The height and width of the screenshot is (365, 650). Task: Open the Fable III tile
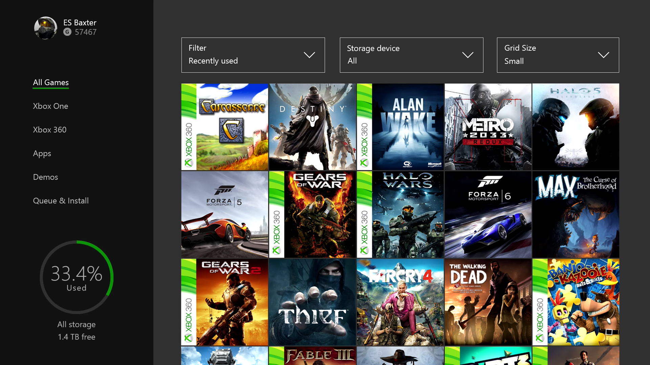312,356
